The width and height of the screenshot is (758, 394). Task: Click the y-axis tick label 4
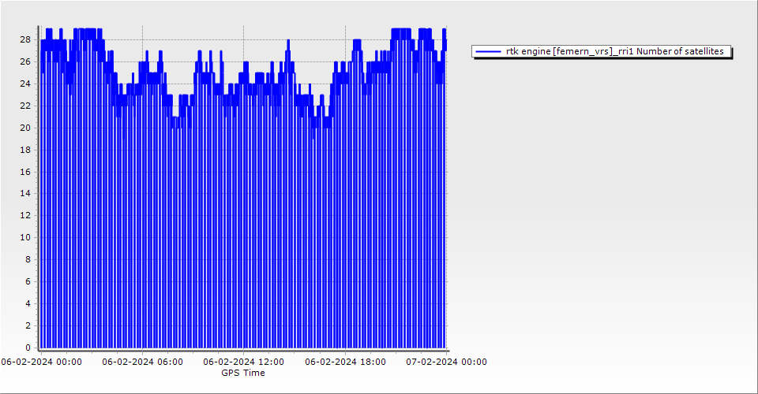(x=28, y=303)
